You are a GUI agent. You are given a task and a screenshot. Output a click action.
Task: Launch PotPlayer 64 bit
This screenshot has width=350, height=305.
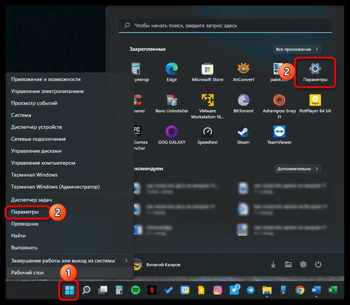coord(315,103)
